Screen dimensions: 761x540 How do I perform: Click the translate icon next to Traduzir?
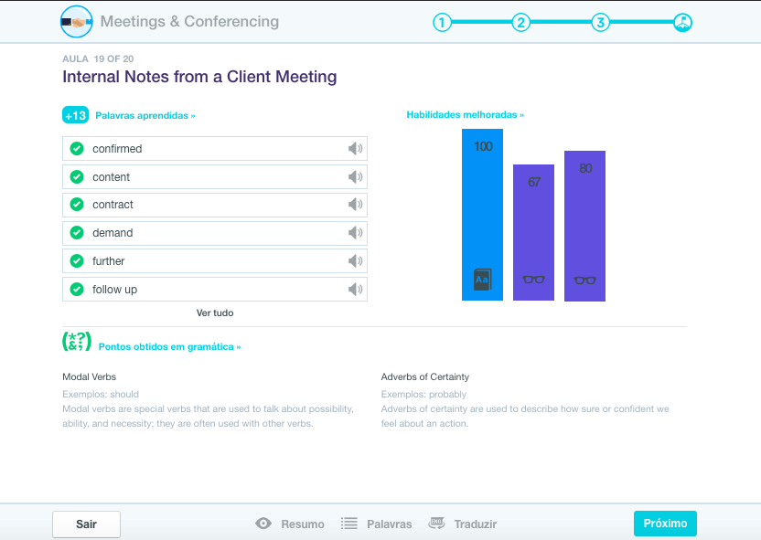tap(436, 523)
